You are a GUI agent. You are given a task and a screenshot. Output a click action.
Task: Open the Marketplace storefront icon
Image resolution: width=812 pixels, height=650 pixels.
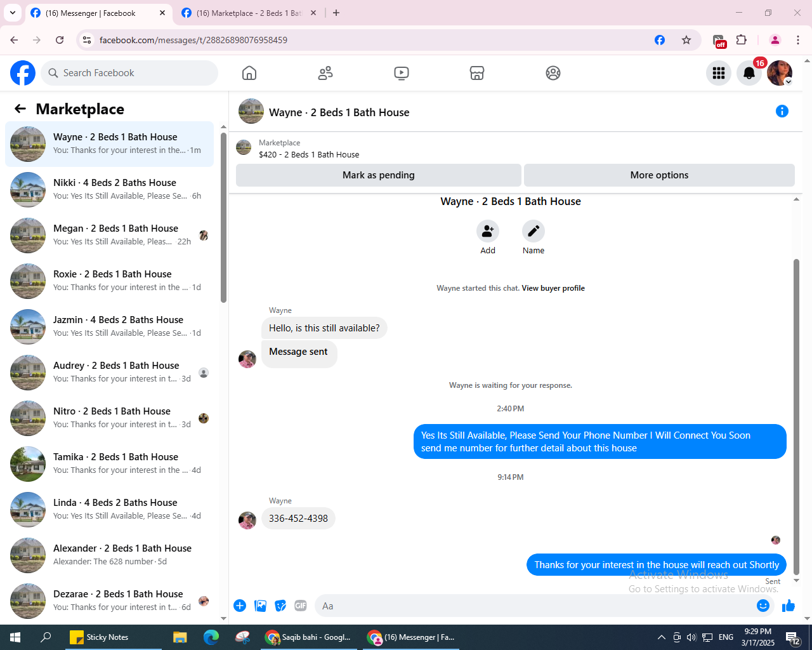click(477, 73)
